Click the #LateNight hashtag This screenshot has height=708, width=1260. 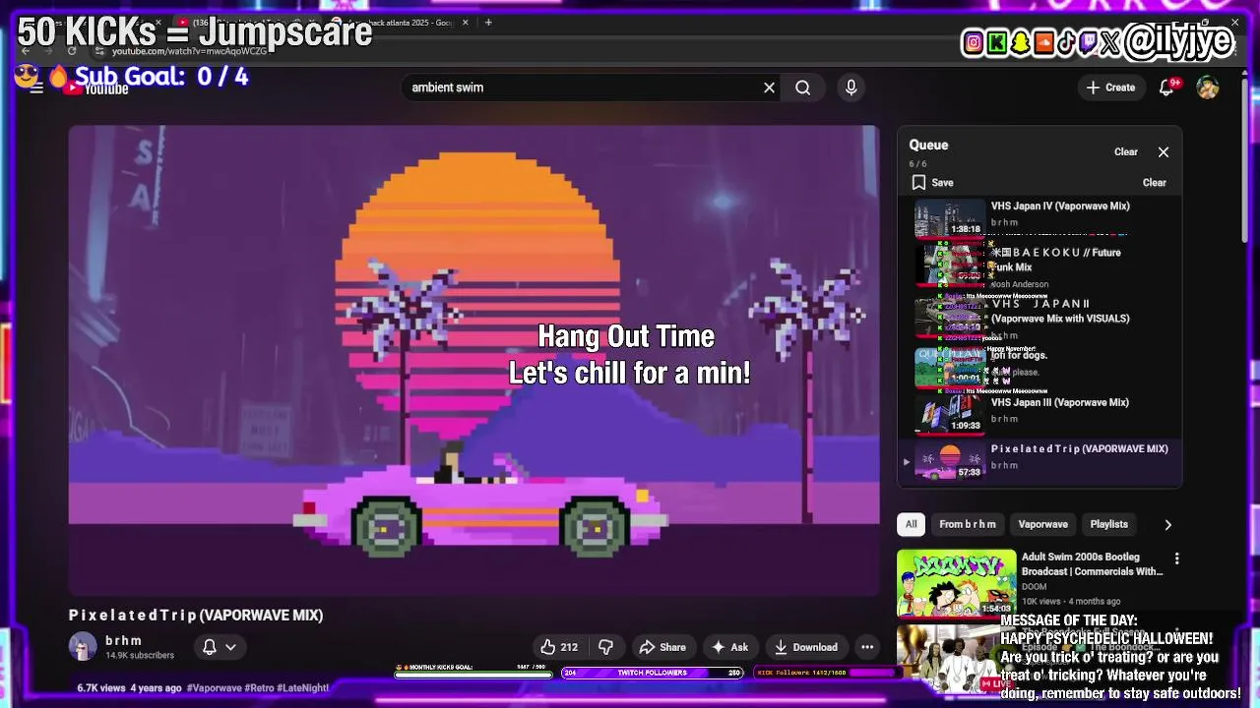[302, 688]
